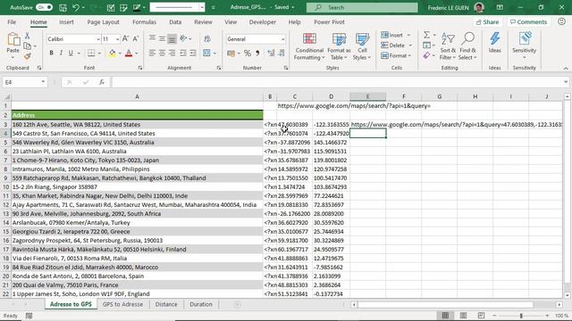Screen dimensions: 572x321
Task: Open Cell Styles gallery
Action: [362, 46]
